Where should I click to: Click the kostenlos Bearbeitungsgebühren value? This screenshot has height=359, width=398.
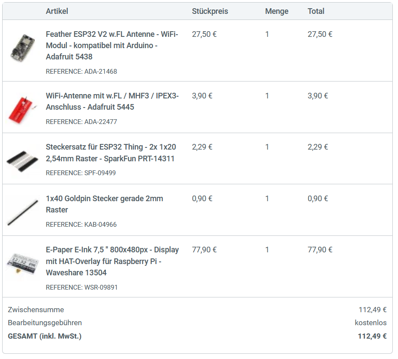(x=371, y=323)
